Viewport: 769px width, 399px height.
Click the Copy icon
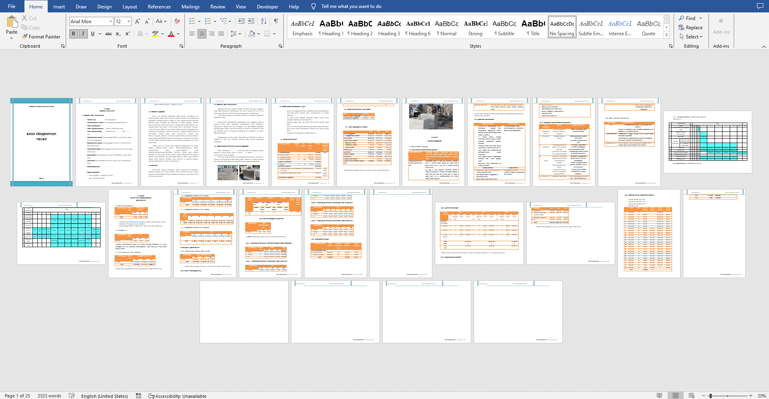(x=24, y=27)
